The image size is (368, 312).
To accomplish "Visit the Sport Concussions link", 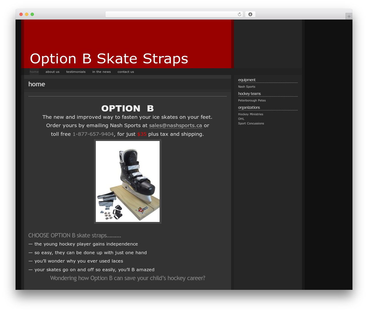I will coord(251,123).
